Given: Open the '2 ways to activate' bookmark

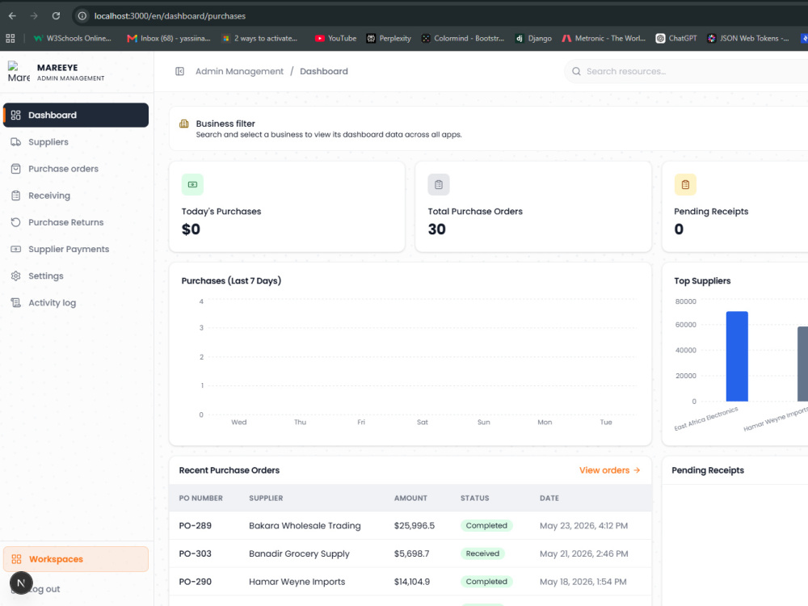Looking at the screenshot, I should (259, 38).
